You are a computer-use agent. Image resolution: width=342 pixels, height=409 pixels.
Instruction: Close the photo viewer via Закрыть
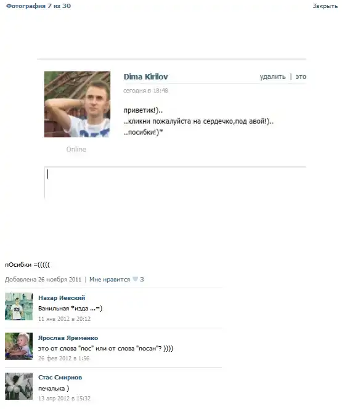click(x=325, y=6)
